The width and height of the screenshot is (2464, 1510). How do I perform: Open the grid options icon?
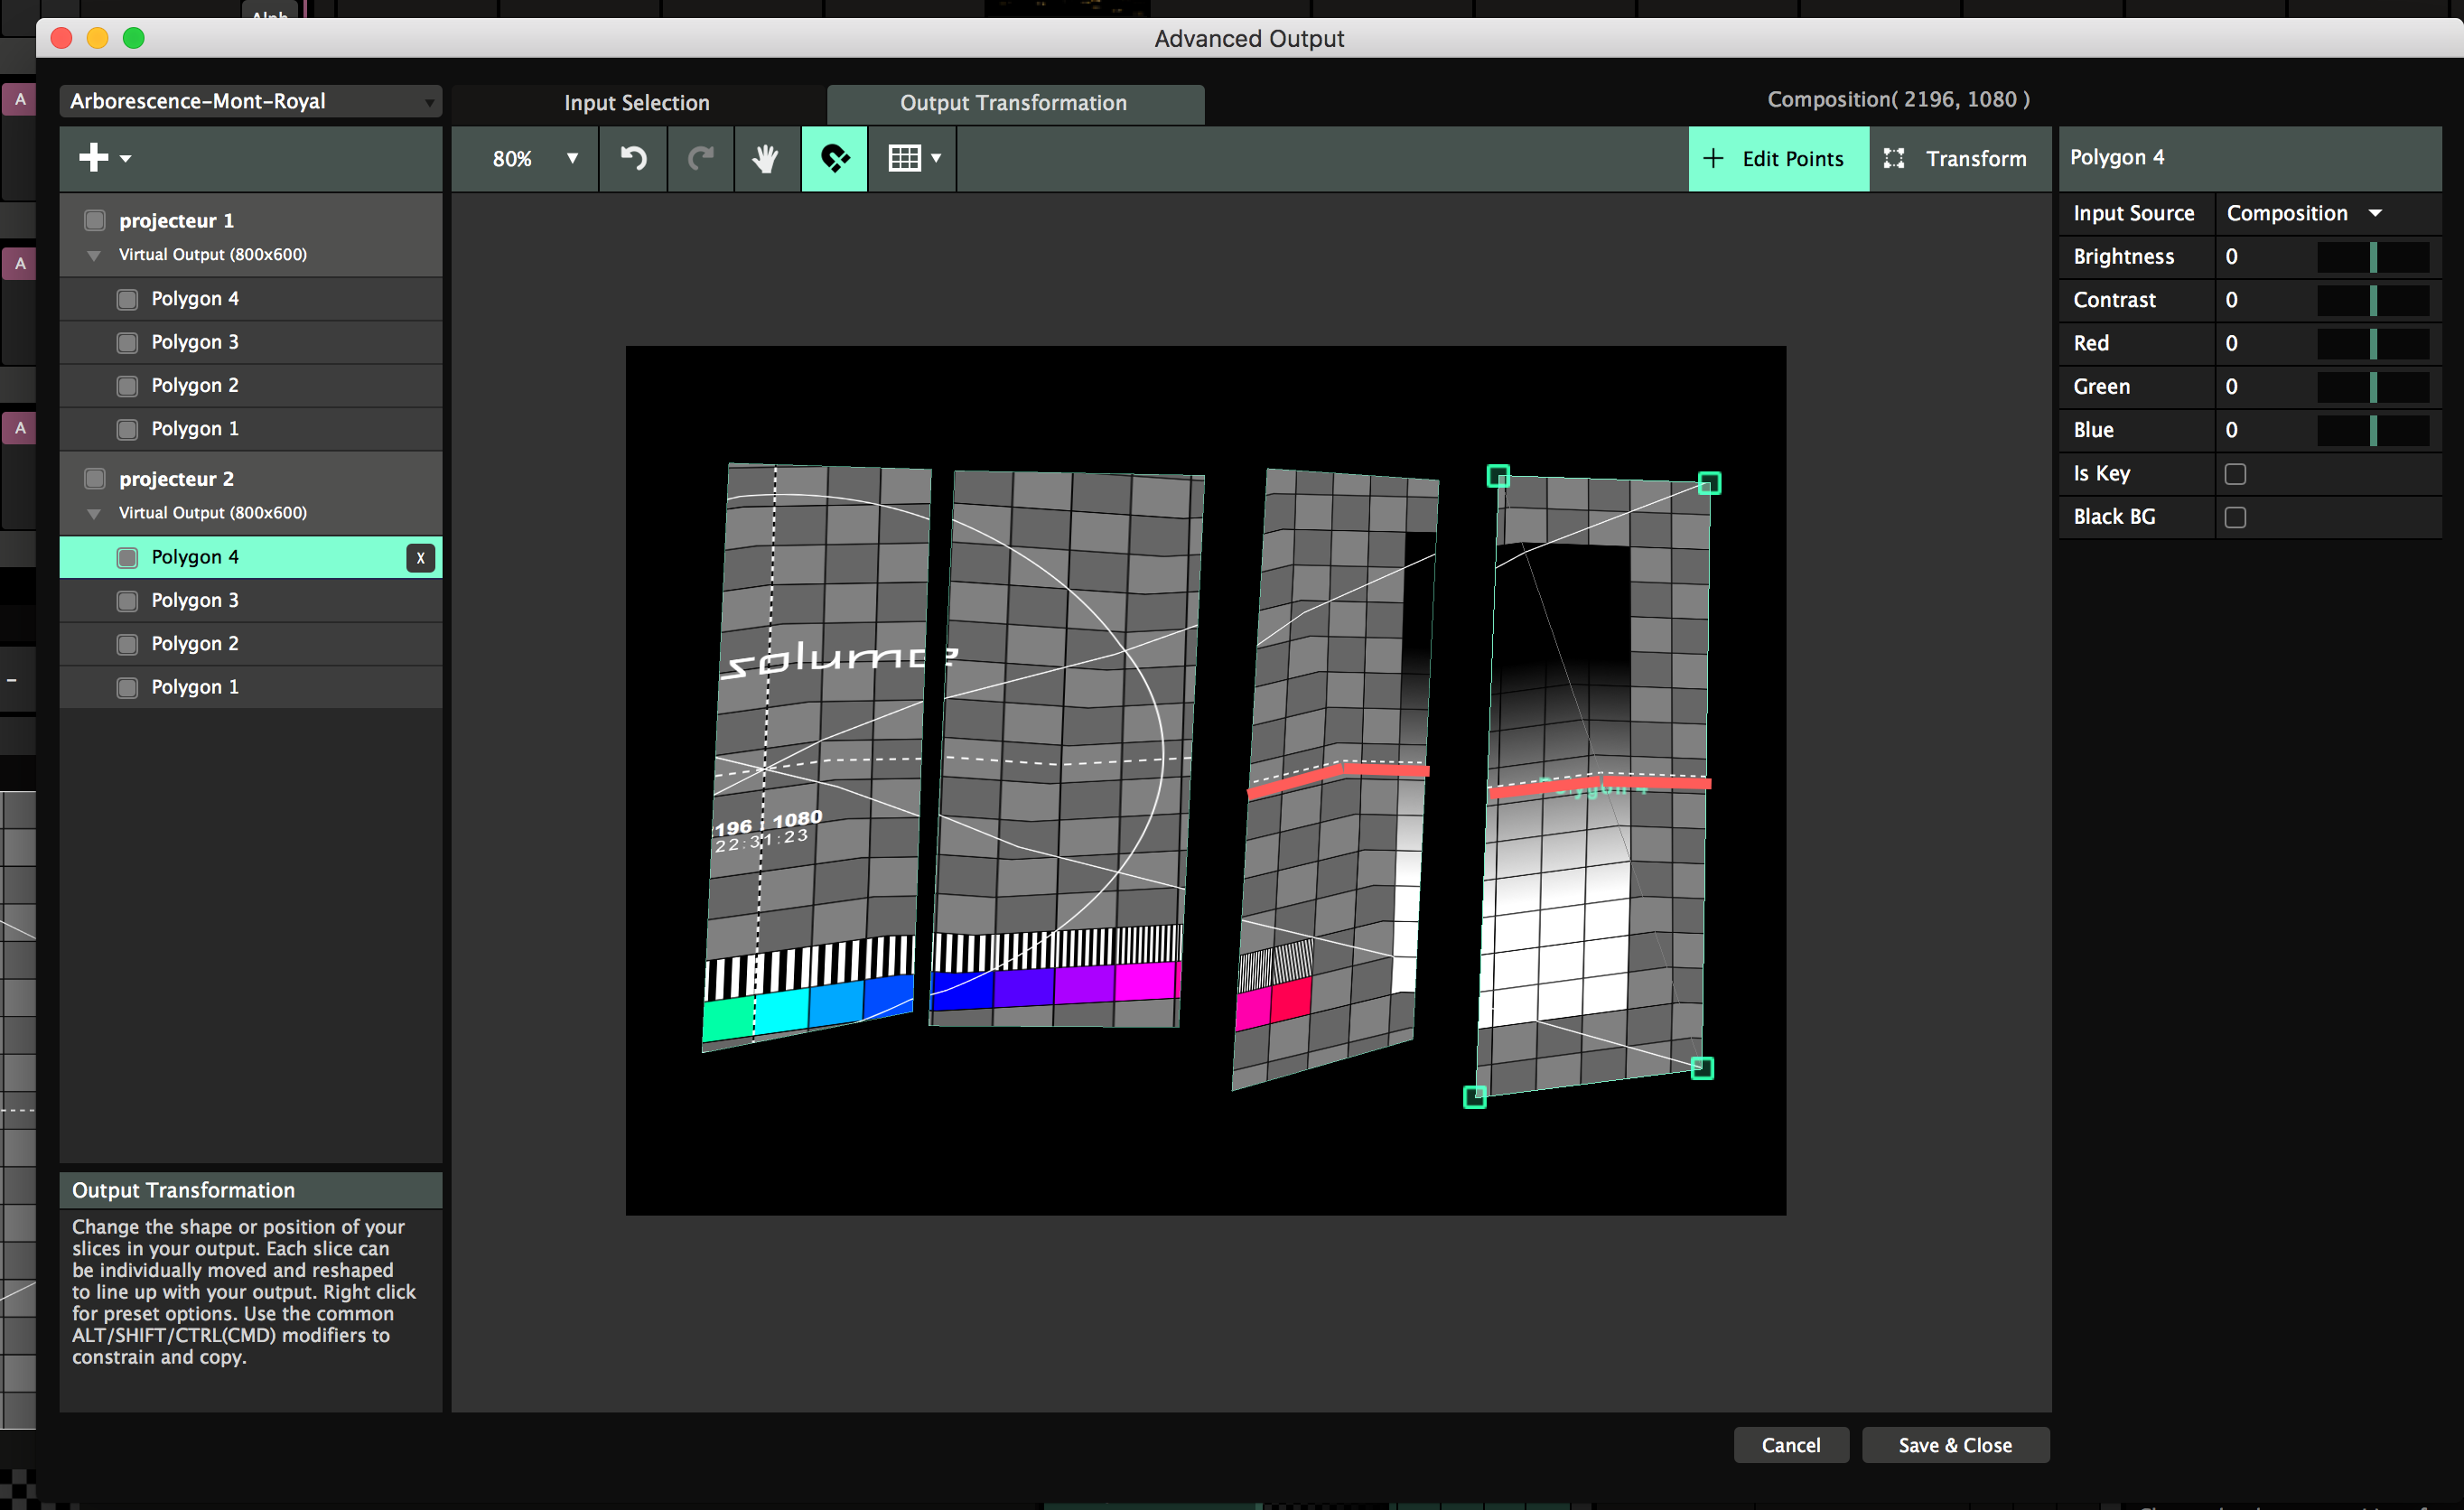[913, 158]
